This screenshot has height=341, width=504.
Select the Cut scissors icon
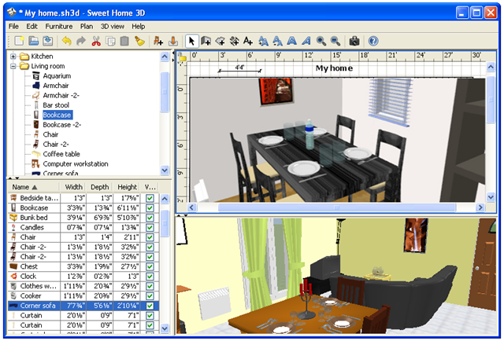click(x=96, y=41)
